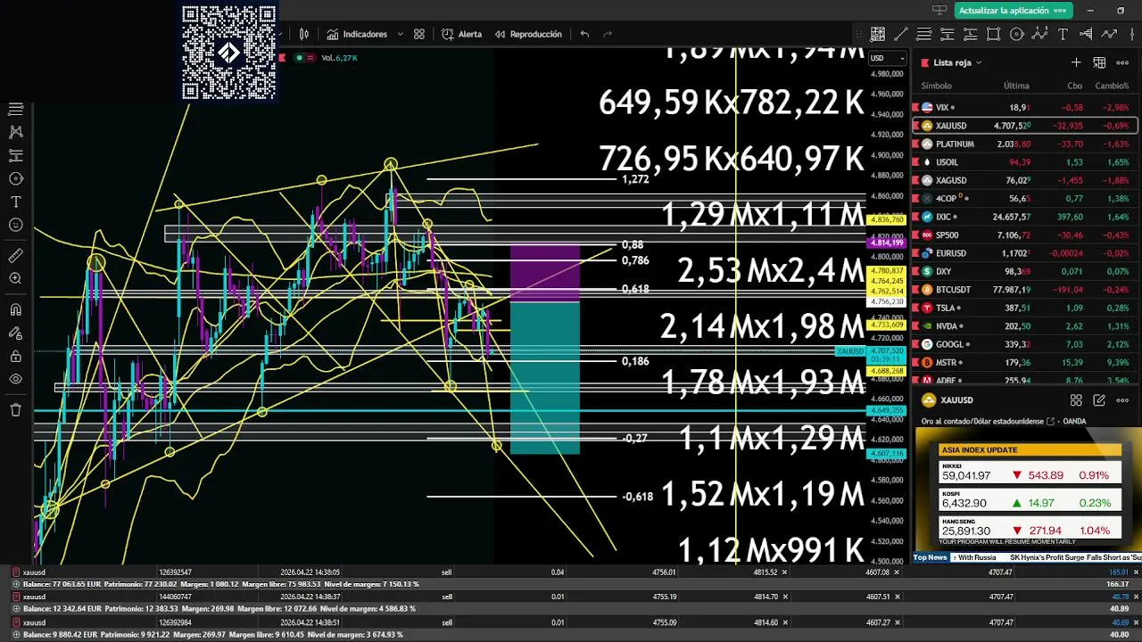Open geometric shapes tools in left sidebar

[x=15, y=178]
